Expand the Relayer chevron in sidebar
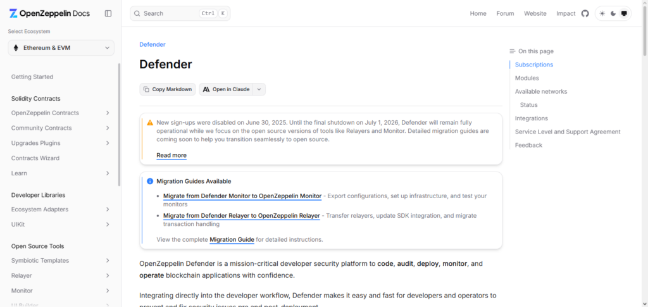 coord(108,275)
